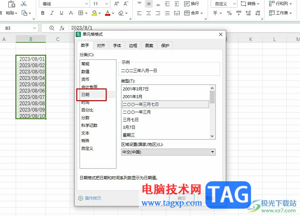Select the 数值 category
Viewport: 300px width, 216px height.
coord(85,71)
